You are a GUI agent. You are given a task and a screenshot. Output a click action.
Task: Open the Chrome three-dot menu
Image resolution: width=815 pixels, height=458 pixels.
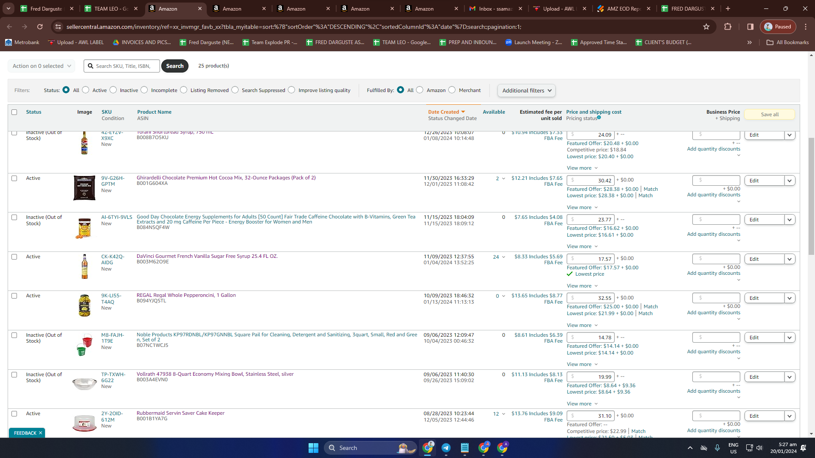[x=806, y=27]
